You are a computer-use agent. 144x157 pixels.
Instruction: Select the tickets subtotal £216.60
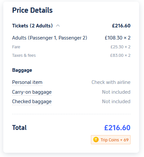(x=121, y=26)
